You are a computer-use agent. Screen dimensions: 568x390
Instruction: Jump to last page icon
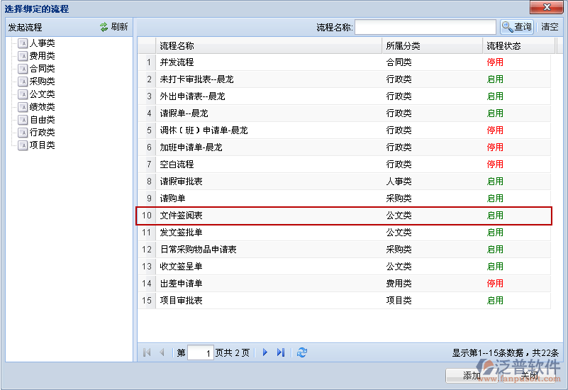pyautogui.click(x=281, y=352)
